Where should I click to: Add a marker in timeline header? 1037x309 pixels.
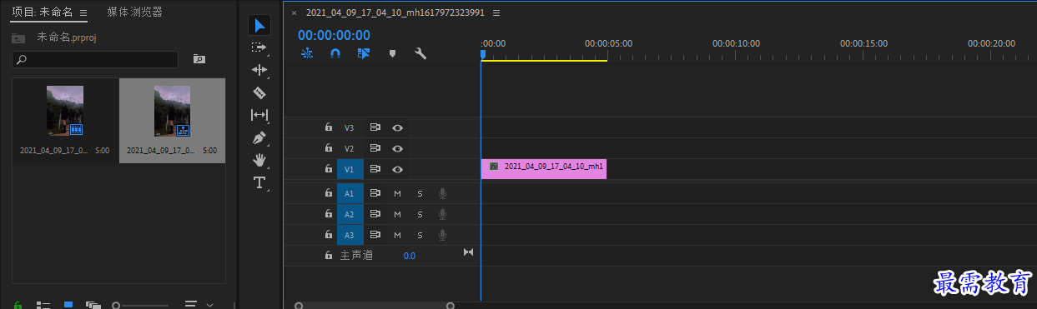pos(392,53)
